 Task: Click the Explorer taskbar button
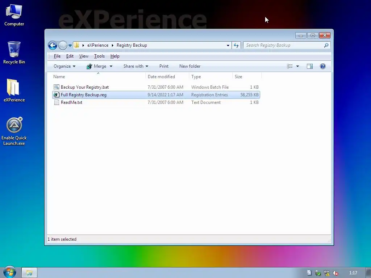tap(29, 273)
